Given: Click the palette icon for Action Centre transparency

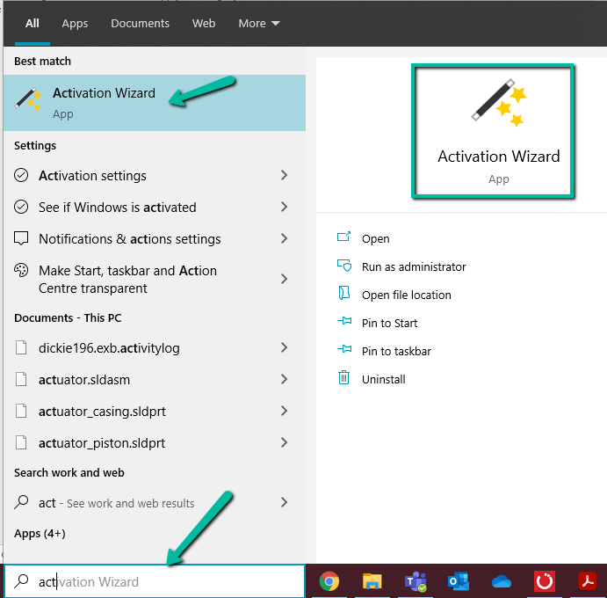Looking at the screenshot, I should pos(21,270).
